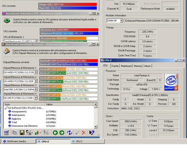This screenshot has width=187, height=153.
Task: Click the bar-chart toolbar icon
Action: (37, 133)
